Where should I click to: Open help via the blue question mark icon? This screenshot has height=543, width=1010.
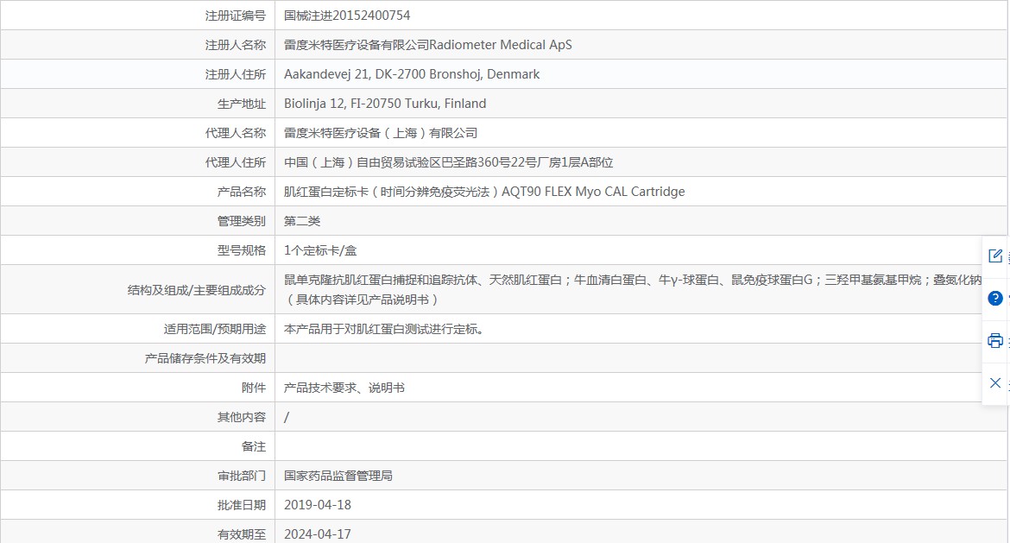tap(995, 298)
